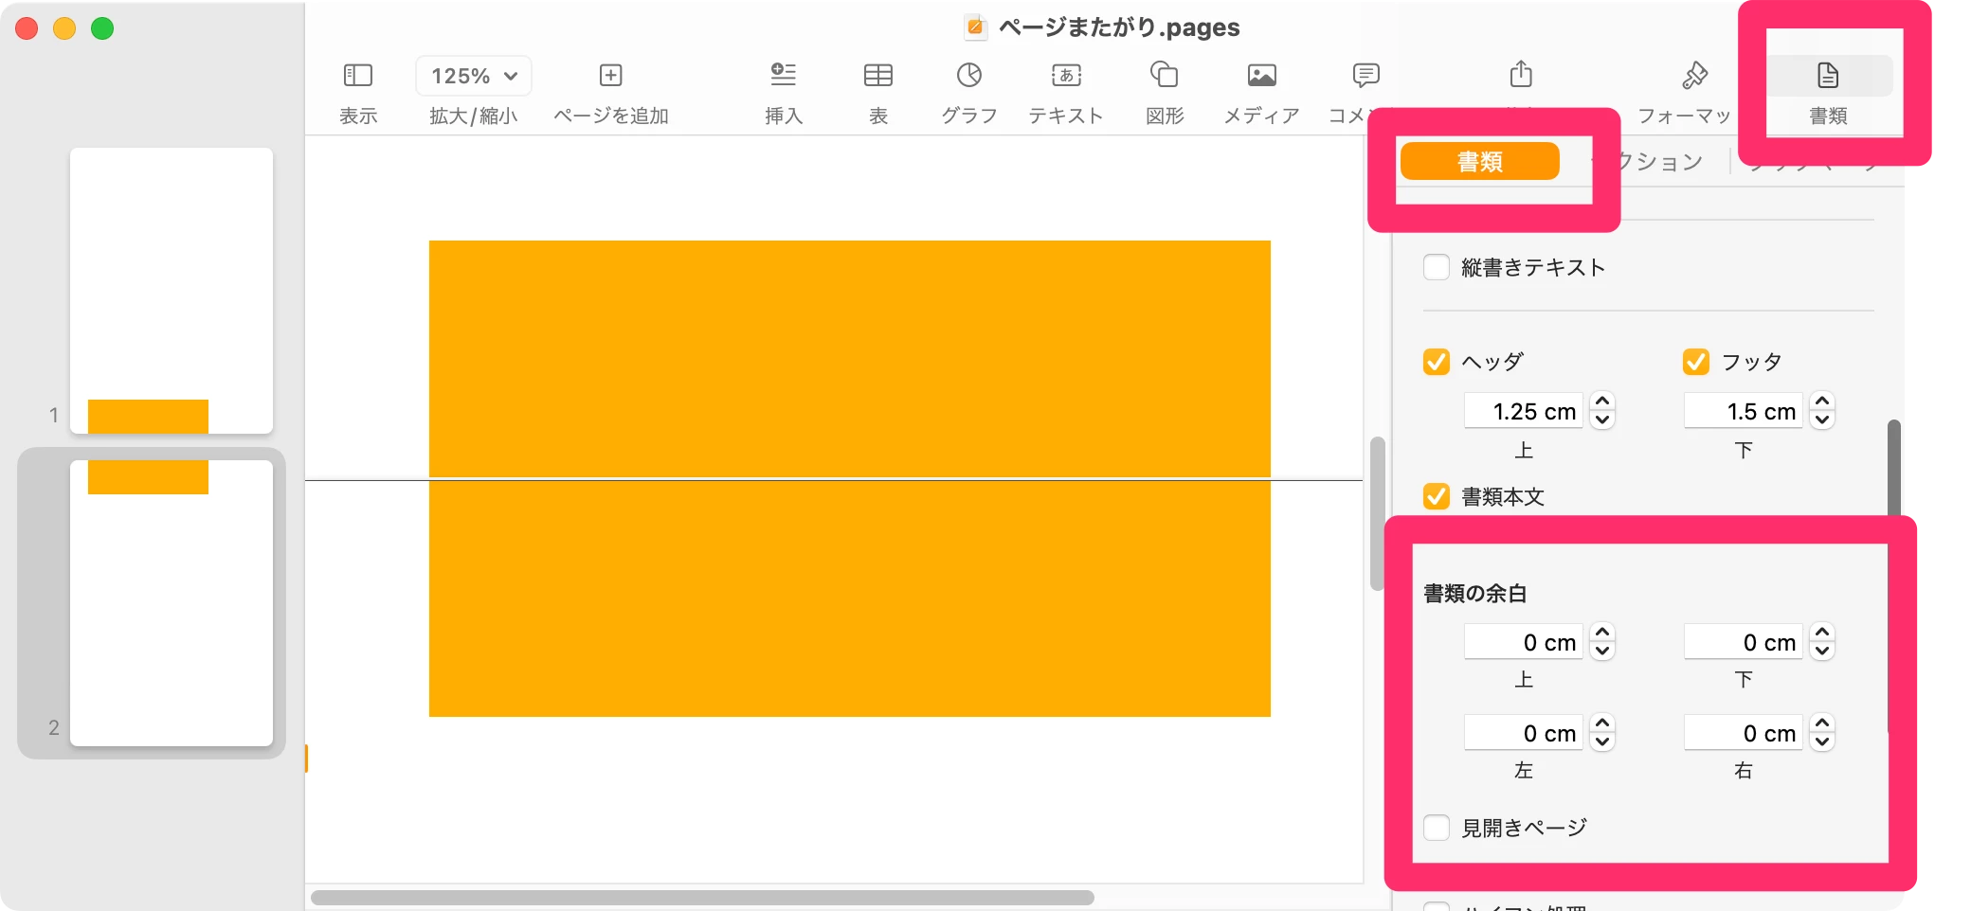The height and width of the screenshot is (911, 1971).
Task: Select the orange 書類 tab
Action: [1479, 162]
